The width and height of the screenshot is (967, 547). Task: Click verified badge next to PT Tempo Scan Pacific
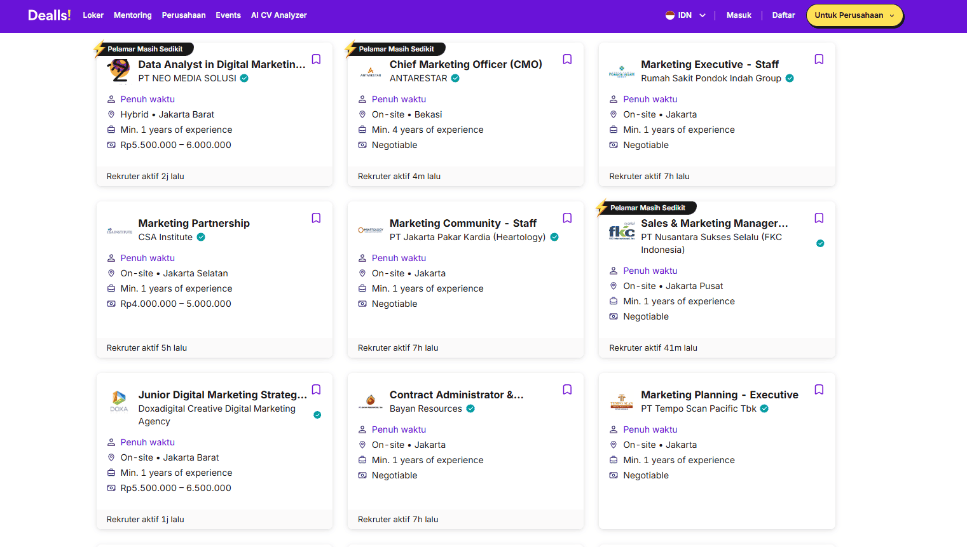(764, 409)
